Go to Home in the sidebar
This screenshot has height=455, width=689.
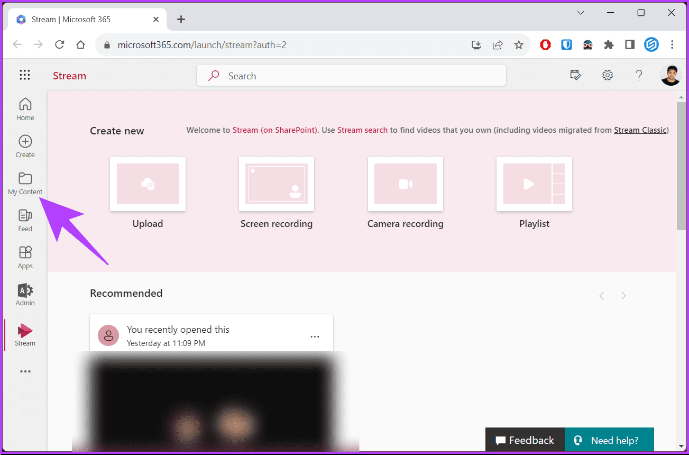pos(25,109)
